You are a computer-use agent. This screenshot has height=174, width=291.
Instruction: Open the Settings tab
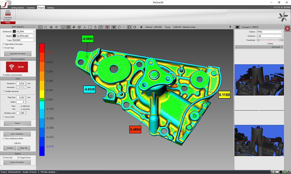coord(50,8)
